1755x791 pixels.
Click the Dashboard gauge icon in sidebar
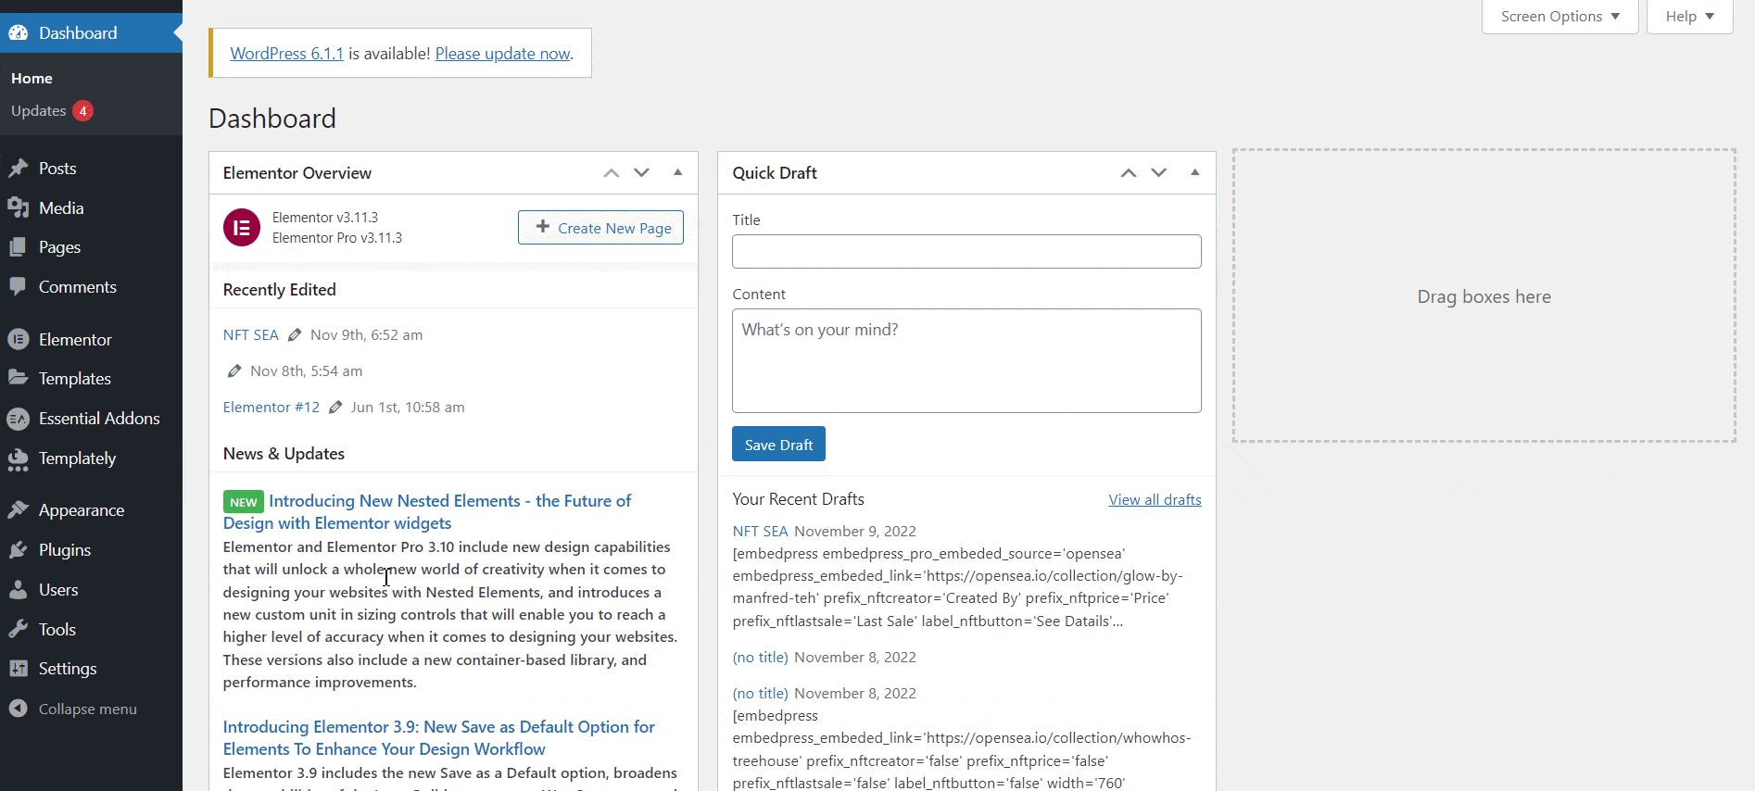[19, 33]
